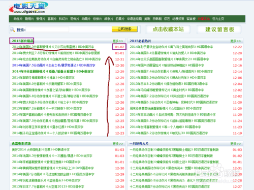
Task: Open the 科幻片 category
Action: click(63, 19)
